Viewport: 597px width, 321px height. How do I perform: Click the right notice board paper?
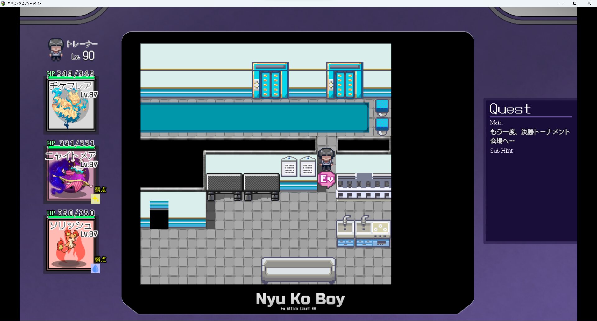(x=308, y=166)
